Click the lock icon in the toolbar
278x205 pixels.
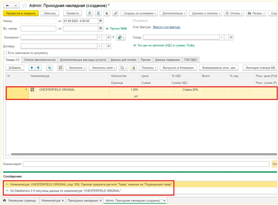tap(107, 13)
